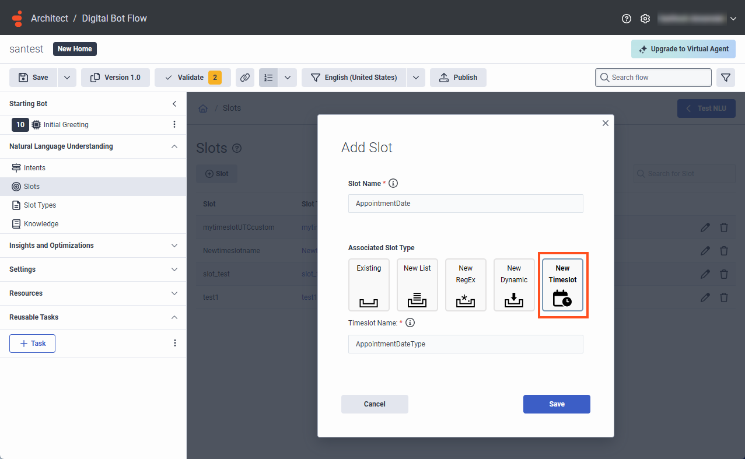Edit the mytimeslotUTCcustom slot pencil icon
The height and width of the screenshot is (459, 745).
click(x=705, y=227)
